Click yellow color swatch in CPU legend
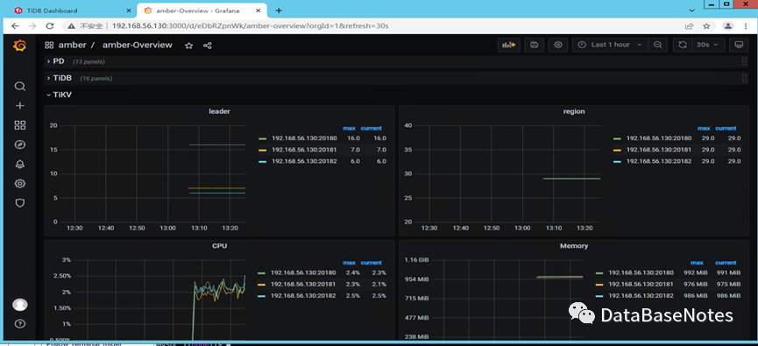758x346 pixels. click(x=261, y=285)
